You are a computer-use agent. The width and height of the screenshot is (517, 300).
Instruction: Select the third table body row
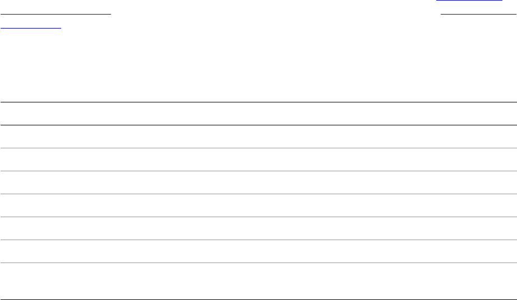[258, 182]
